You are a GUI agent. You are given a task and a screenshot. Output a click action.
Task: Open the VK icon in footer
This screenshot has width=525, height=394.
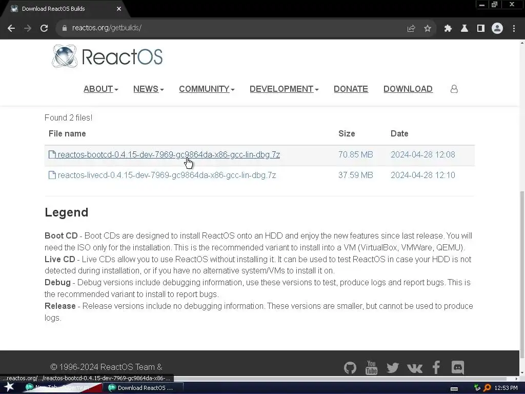pyautogui.click(x=414, y=368)
